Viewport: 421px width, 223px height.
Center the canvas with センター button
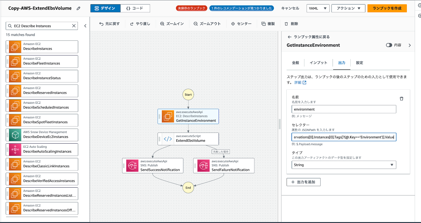[x=241, y=24]
